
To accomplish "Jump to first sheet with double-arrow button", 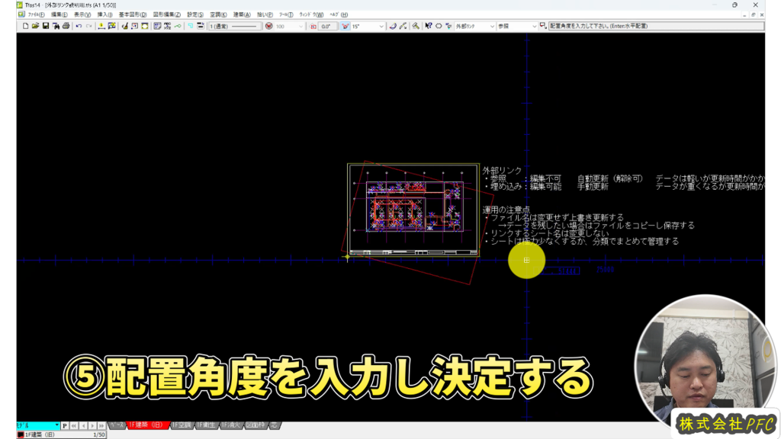I will click(x=74, y=426).
